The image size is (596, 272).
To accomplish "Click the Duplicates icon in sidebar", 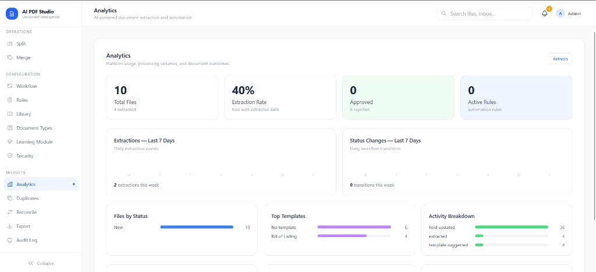I will pyautogui.click(x=10, y=198).
